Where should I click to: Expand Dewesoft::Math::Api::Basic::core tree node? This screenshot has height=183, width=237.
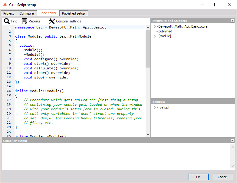coord(155,26)
